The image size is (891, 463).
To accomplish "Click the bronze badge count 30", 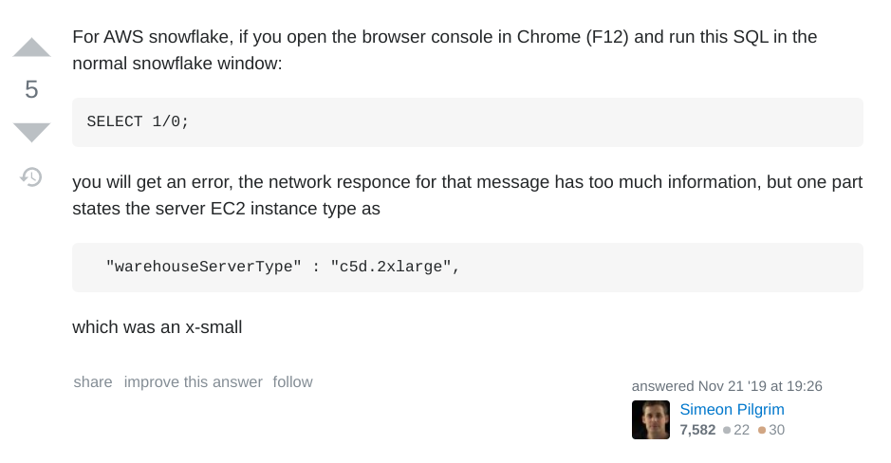I will point(776,430).
